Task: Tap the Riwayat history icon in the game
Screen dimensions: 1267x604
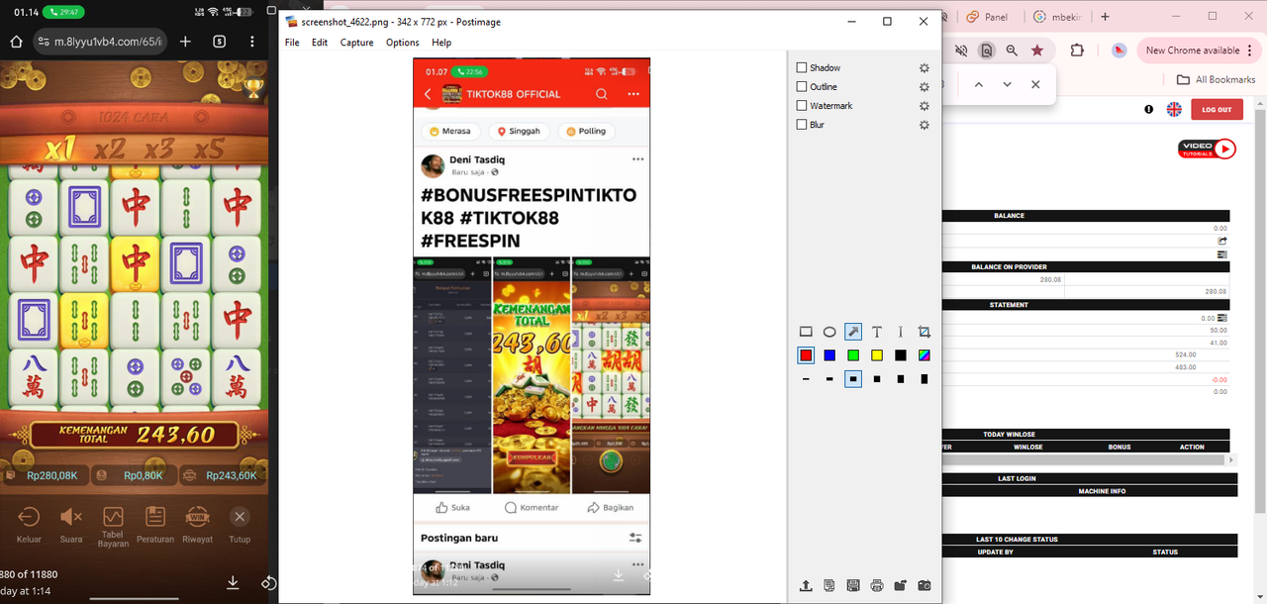Action: 198,516
